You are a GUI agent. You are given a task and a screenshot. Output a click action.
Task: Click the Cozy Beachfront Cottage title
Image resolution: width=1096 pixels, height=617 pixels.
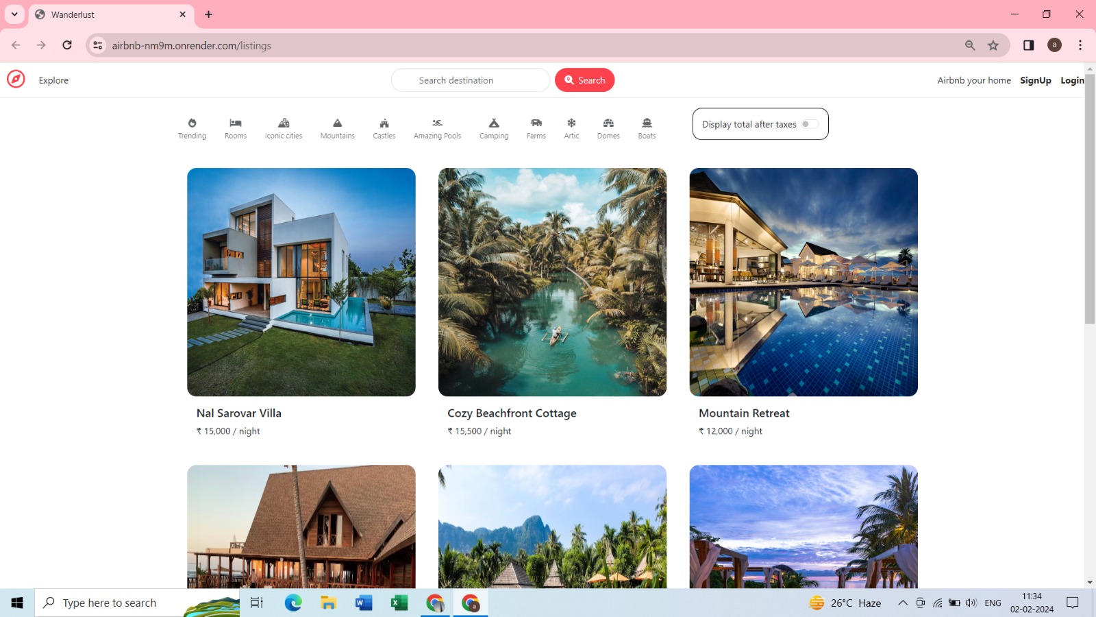click(512, 413)
